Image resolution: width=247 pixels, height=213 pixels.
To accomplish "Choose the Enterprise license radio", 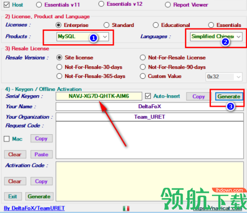I will [x=59, y=25].
